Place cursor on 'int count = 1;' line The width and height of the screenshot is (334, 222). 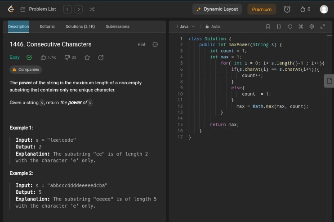point(228,51)
